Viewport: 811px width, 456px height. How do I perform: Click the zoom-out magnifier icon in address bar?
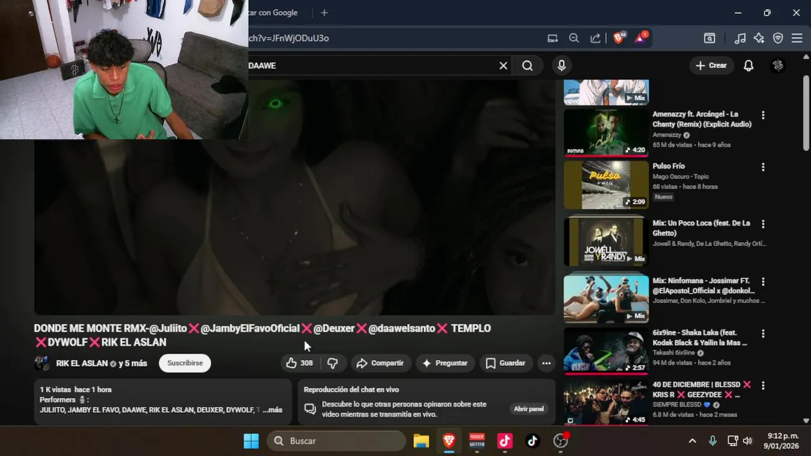click(x=574, y=38)
